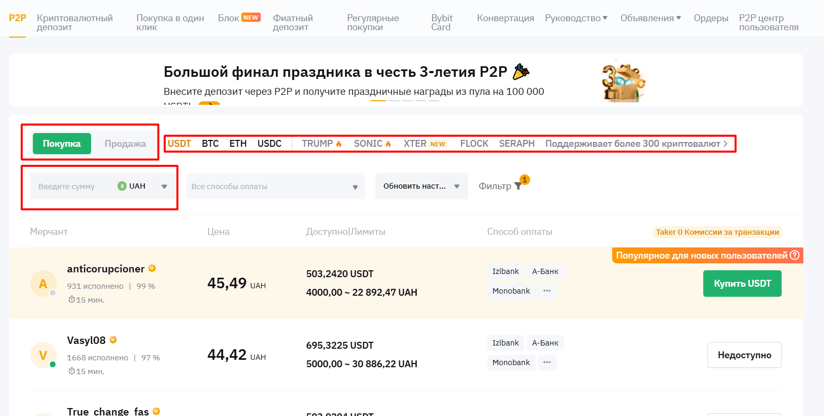This screenshot has height=416, width=824.
Task: Go to the Криптовалютный депозит page
Action: (x=75, y=22)
